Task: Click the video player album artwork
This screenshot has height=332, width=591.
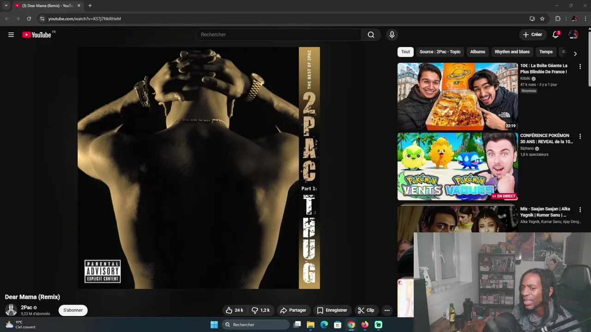Action: click(x=199, y=168)
